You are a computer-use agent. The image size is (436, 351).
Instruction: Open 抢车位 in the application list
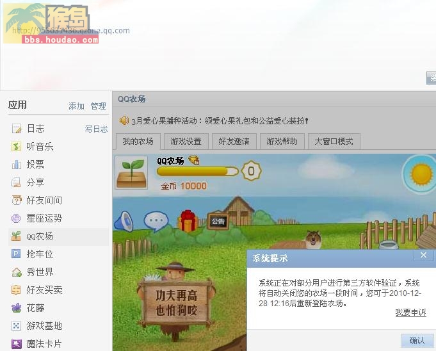click(40, 254)
